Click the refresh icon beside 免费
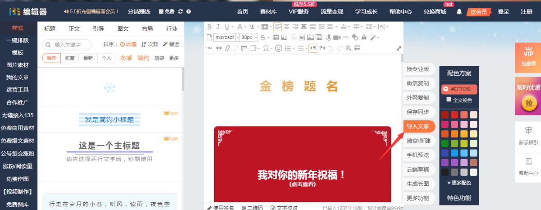This screenshot has height=210, width=541. [181, 12]
